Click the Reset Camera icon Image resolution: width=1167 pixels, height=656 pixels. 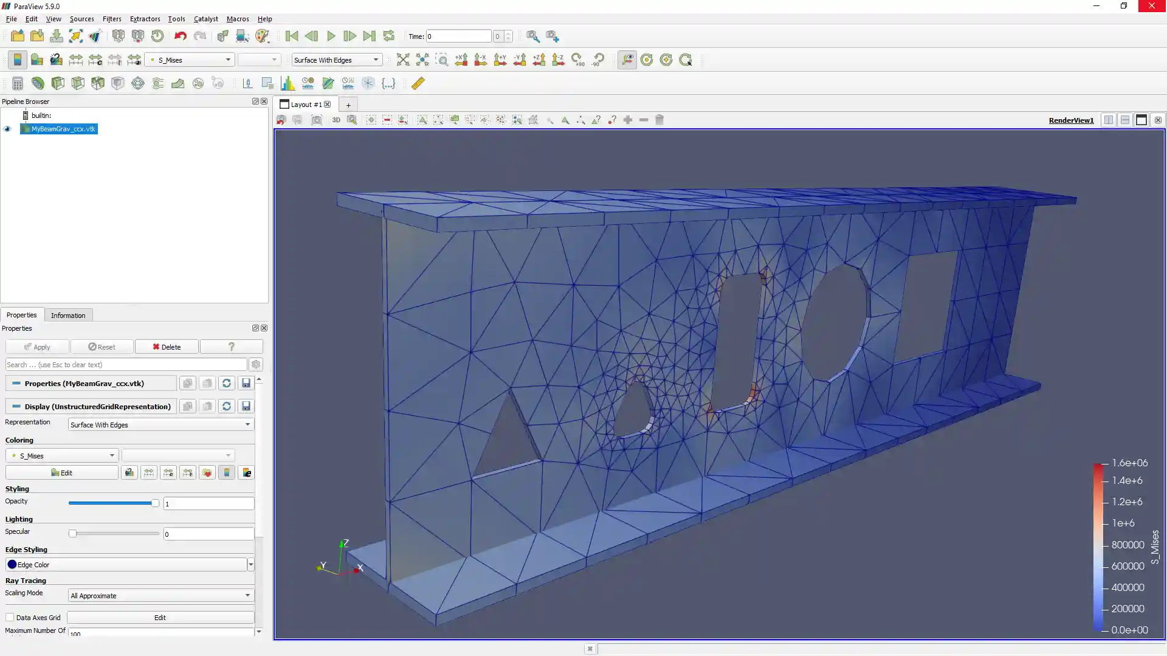coord(402,60)
